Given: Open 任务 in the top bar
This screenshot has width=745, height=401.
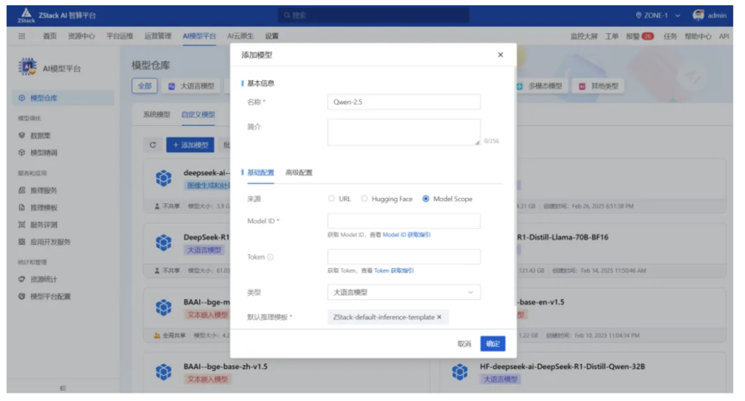Looking at the screenshot, I should pyautogui.click(x=670, y=36).
